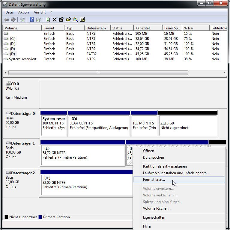Sort by the Status column header
The image size is (230, 230).
coord(122,28)
